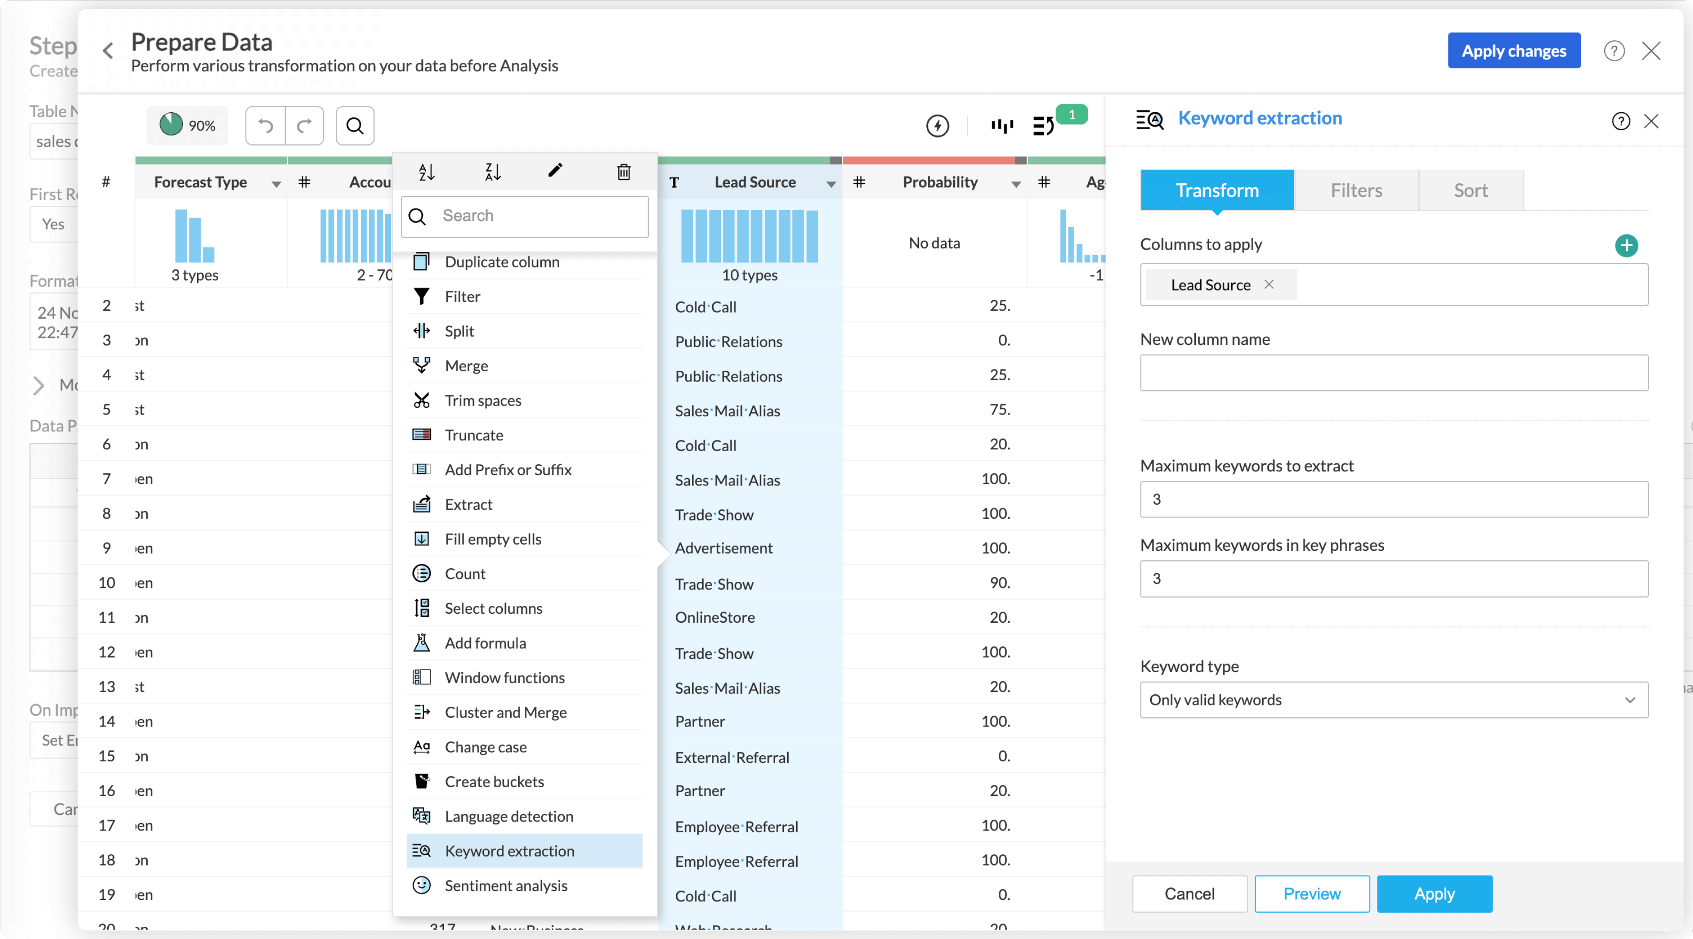Screen dimensions: 1693x939
Task: Open the Keyword type dropdown
Action: point(1393,698)
